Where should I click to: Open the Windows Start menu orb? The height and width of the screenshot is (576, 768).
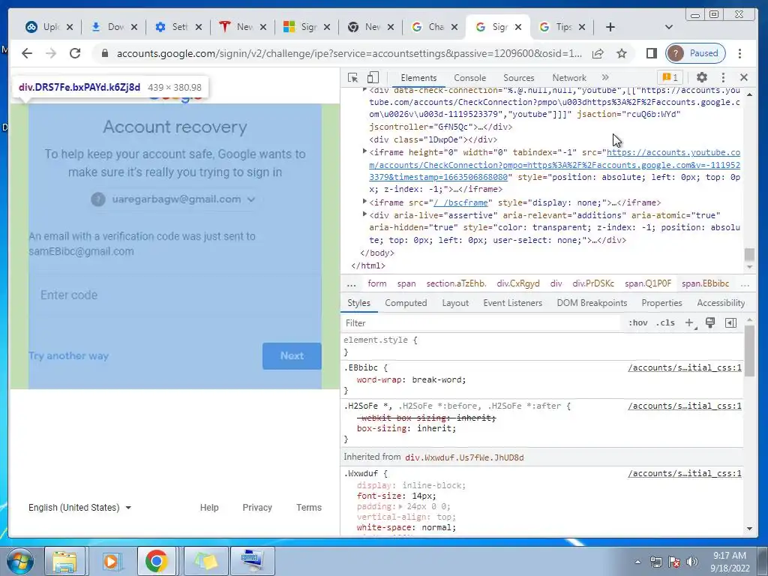20,561
